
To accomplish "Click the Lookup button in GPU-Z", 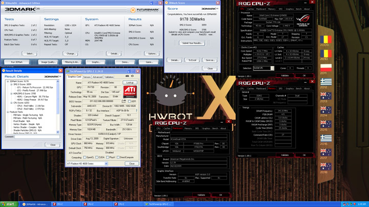I will point(130,83).
